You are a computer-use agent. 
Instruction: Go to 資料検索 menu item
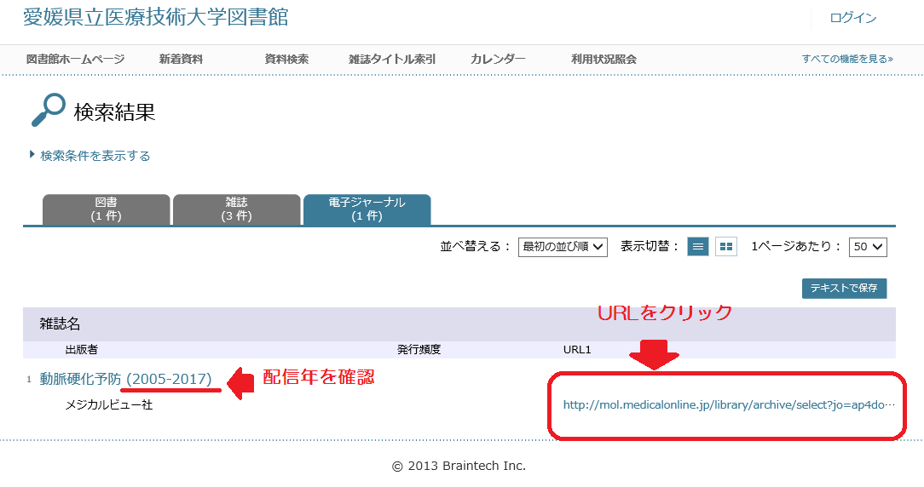click(286, 59)
